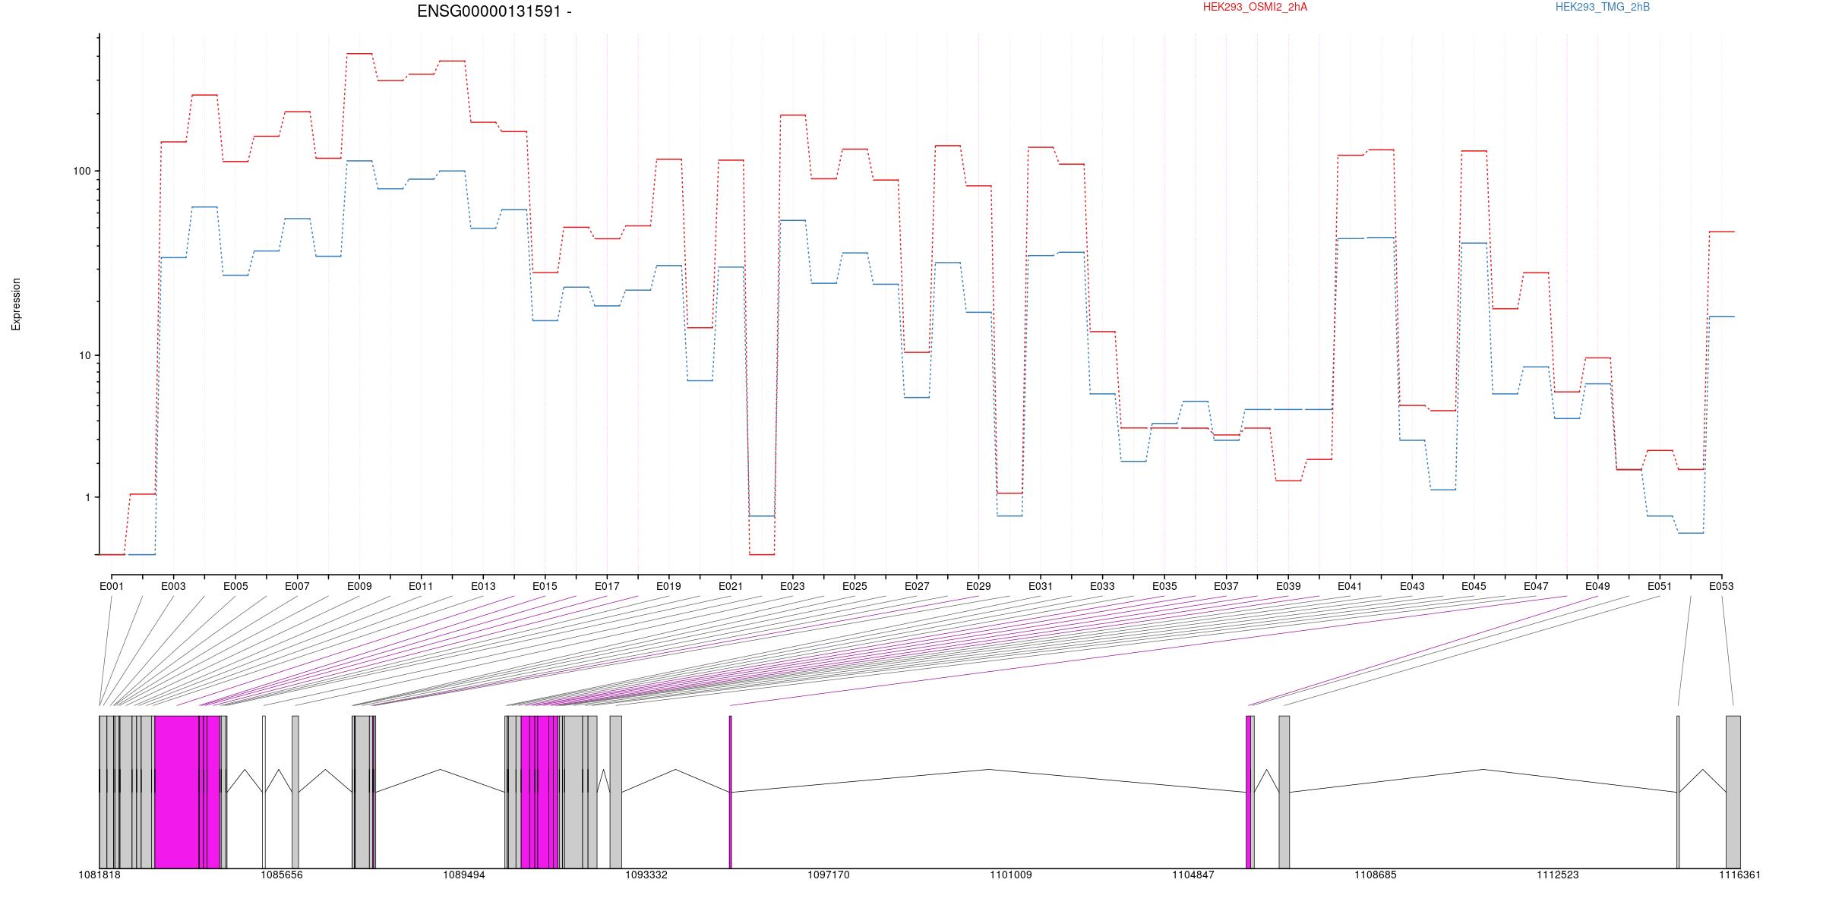Click genomic coordinate 1101009

tap(1011, 875)
